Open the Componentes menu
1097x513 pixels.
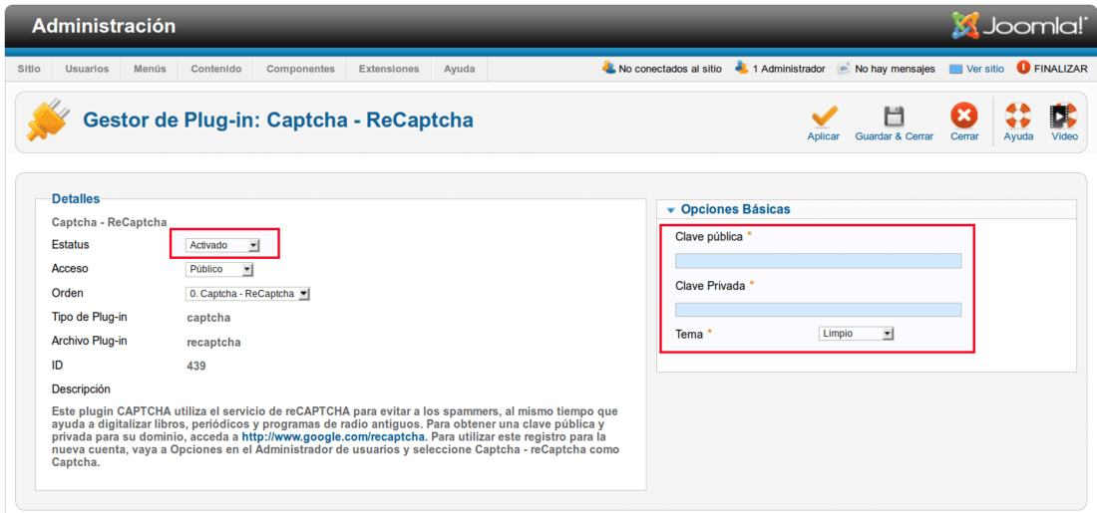301,69
